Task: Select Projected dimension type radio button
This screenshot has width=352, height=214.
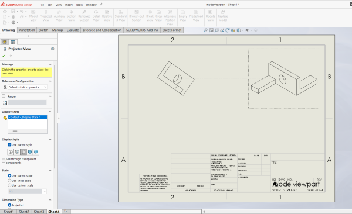Action: pos(9,205)
